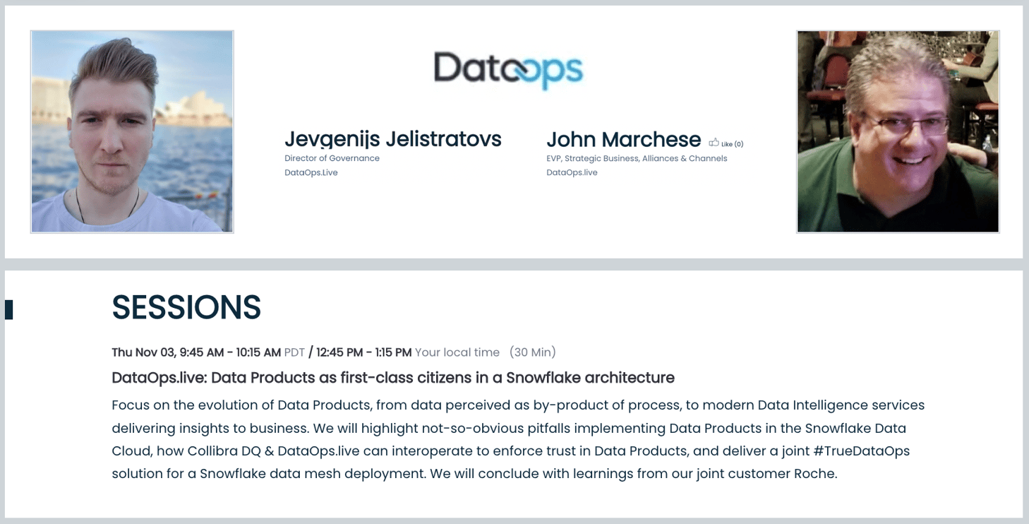The image size is (1029, 524).
Task: Click the dark marker beside SESSIONS
Action: pyautogui.click(x=8, y=309)
